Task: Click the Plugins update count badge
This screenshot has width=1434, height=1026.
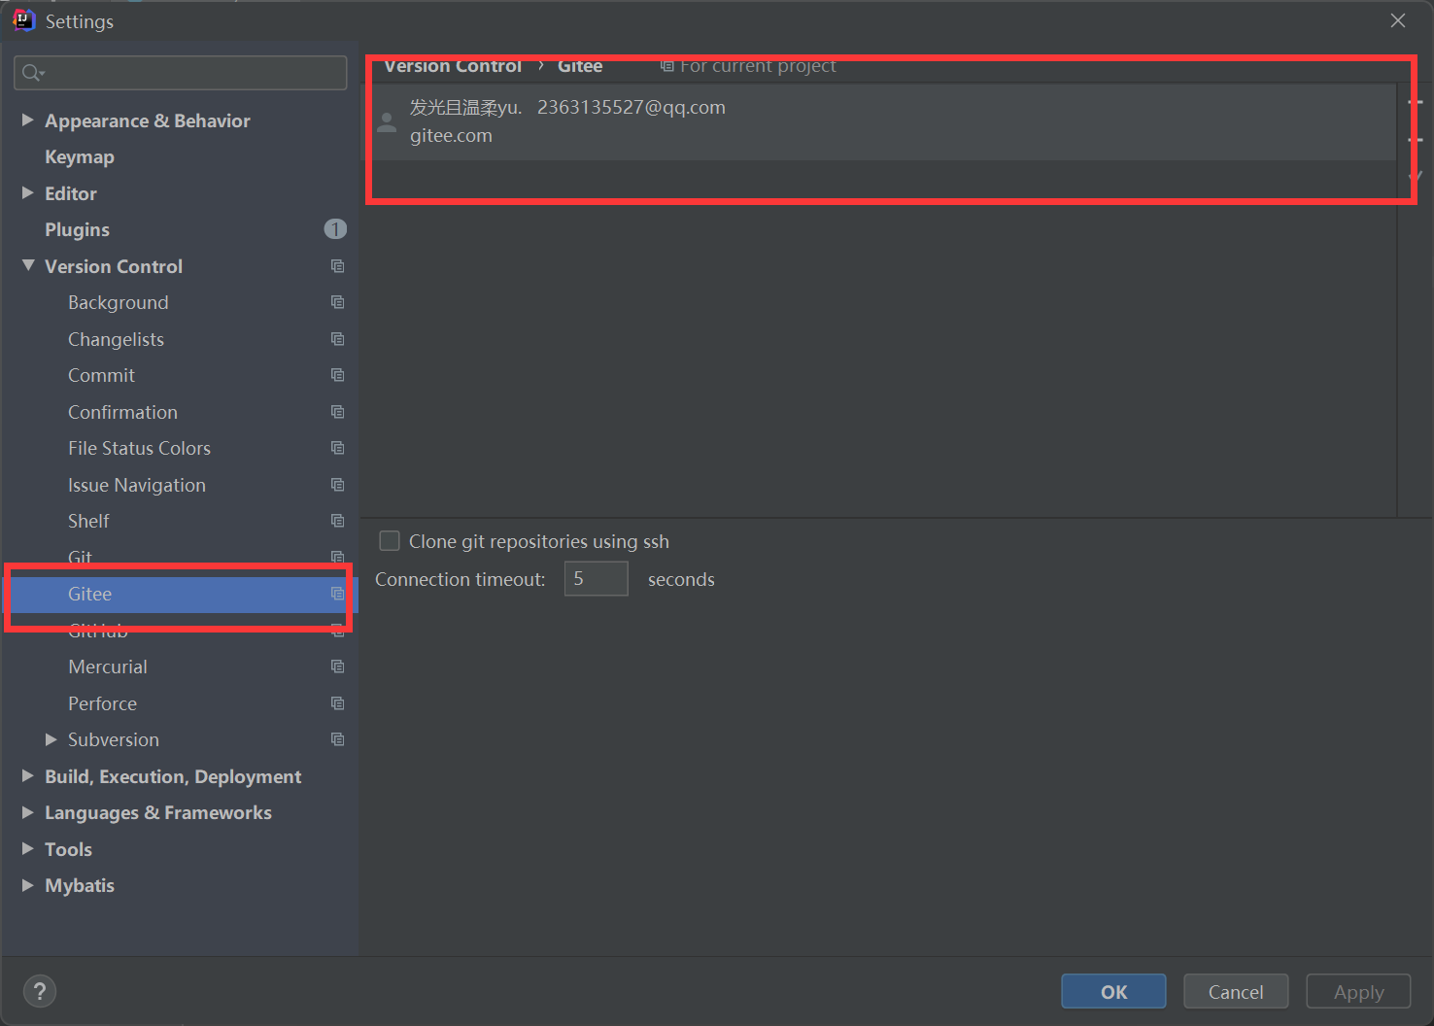Action: tap(335, 229)
